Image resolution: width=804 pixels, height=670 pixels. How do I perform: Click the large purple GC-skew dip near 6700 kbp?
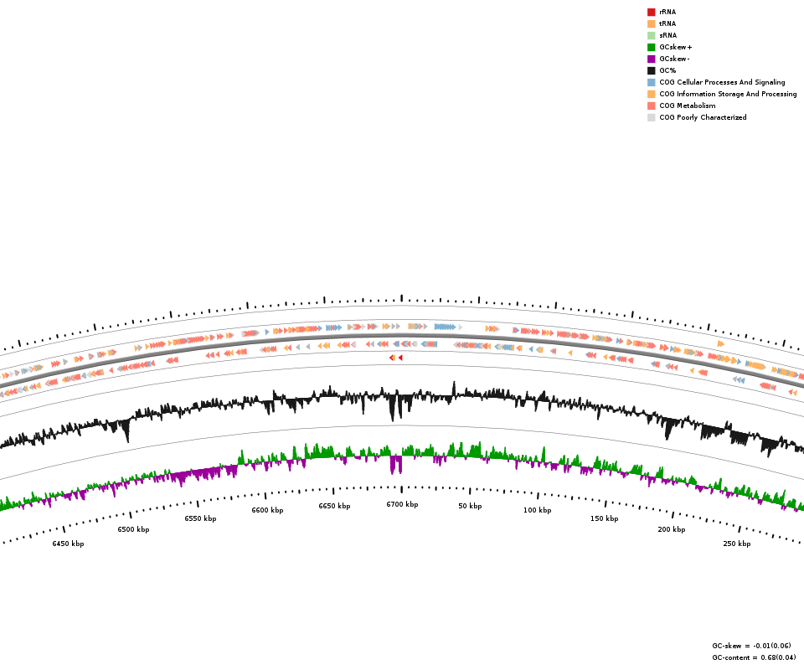(x=395, y=464)
